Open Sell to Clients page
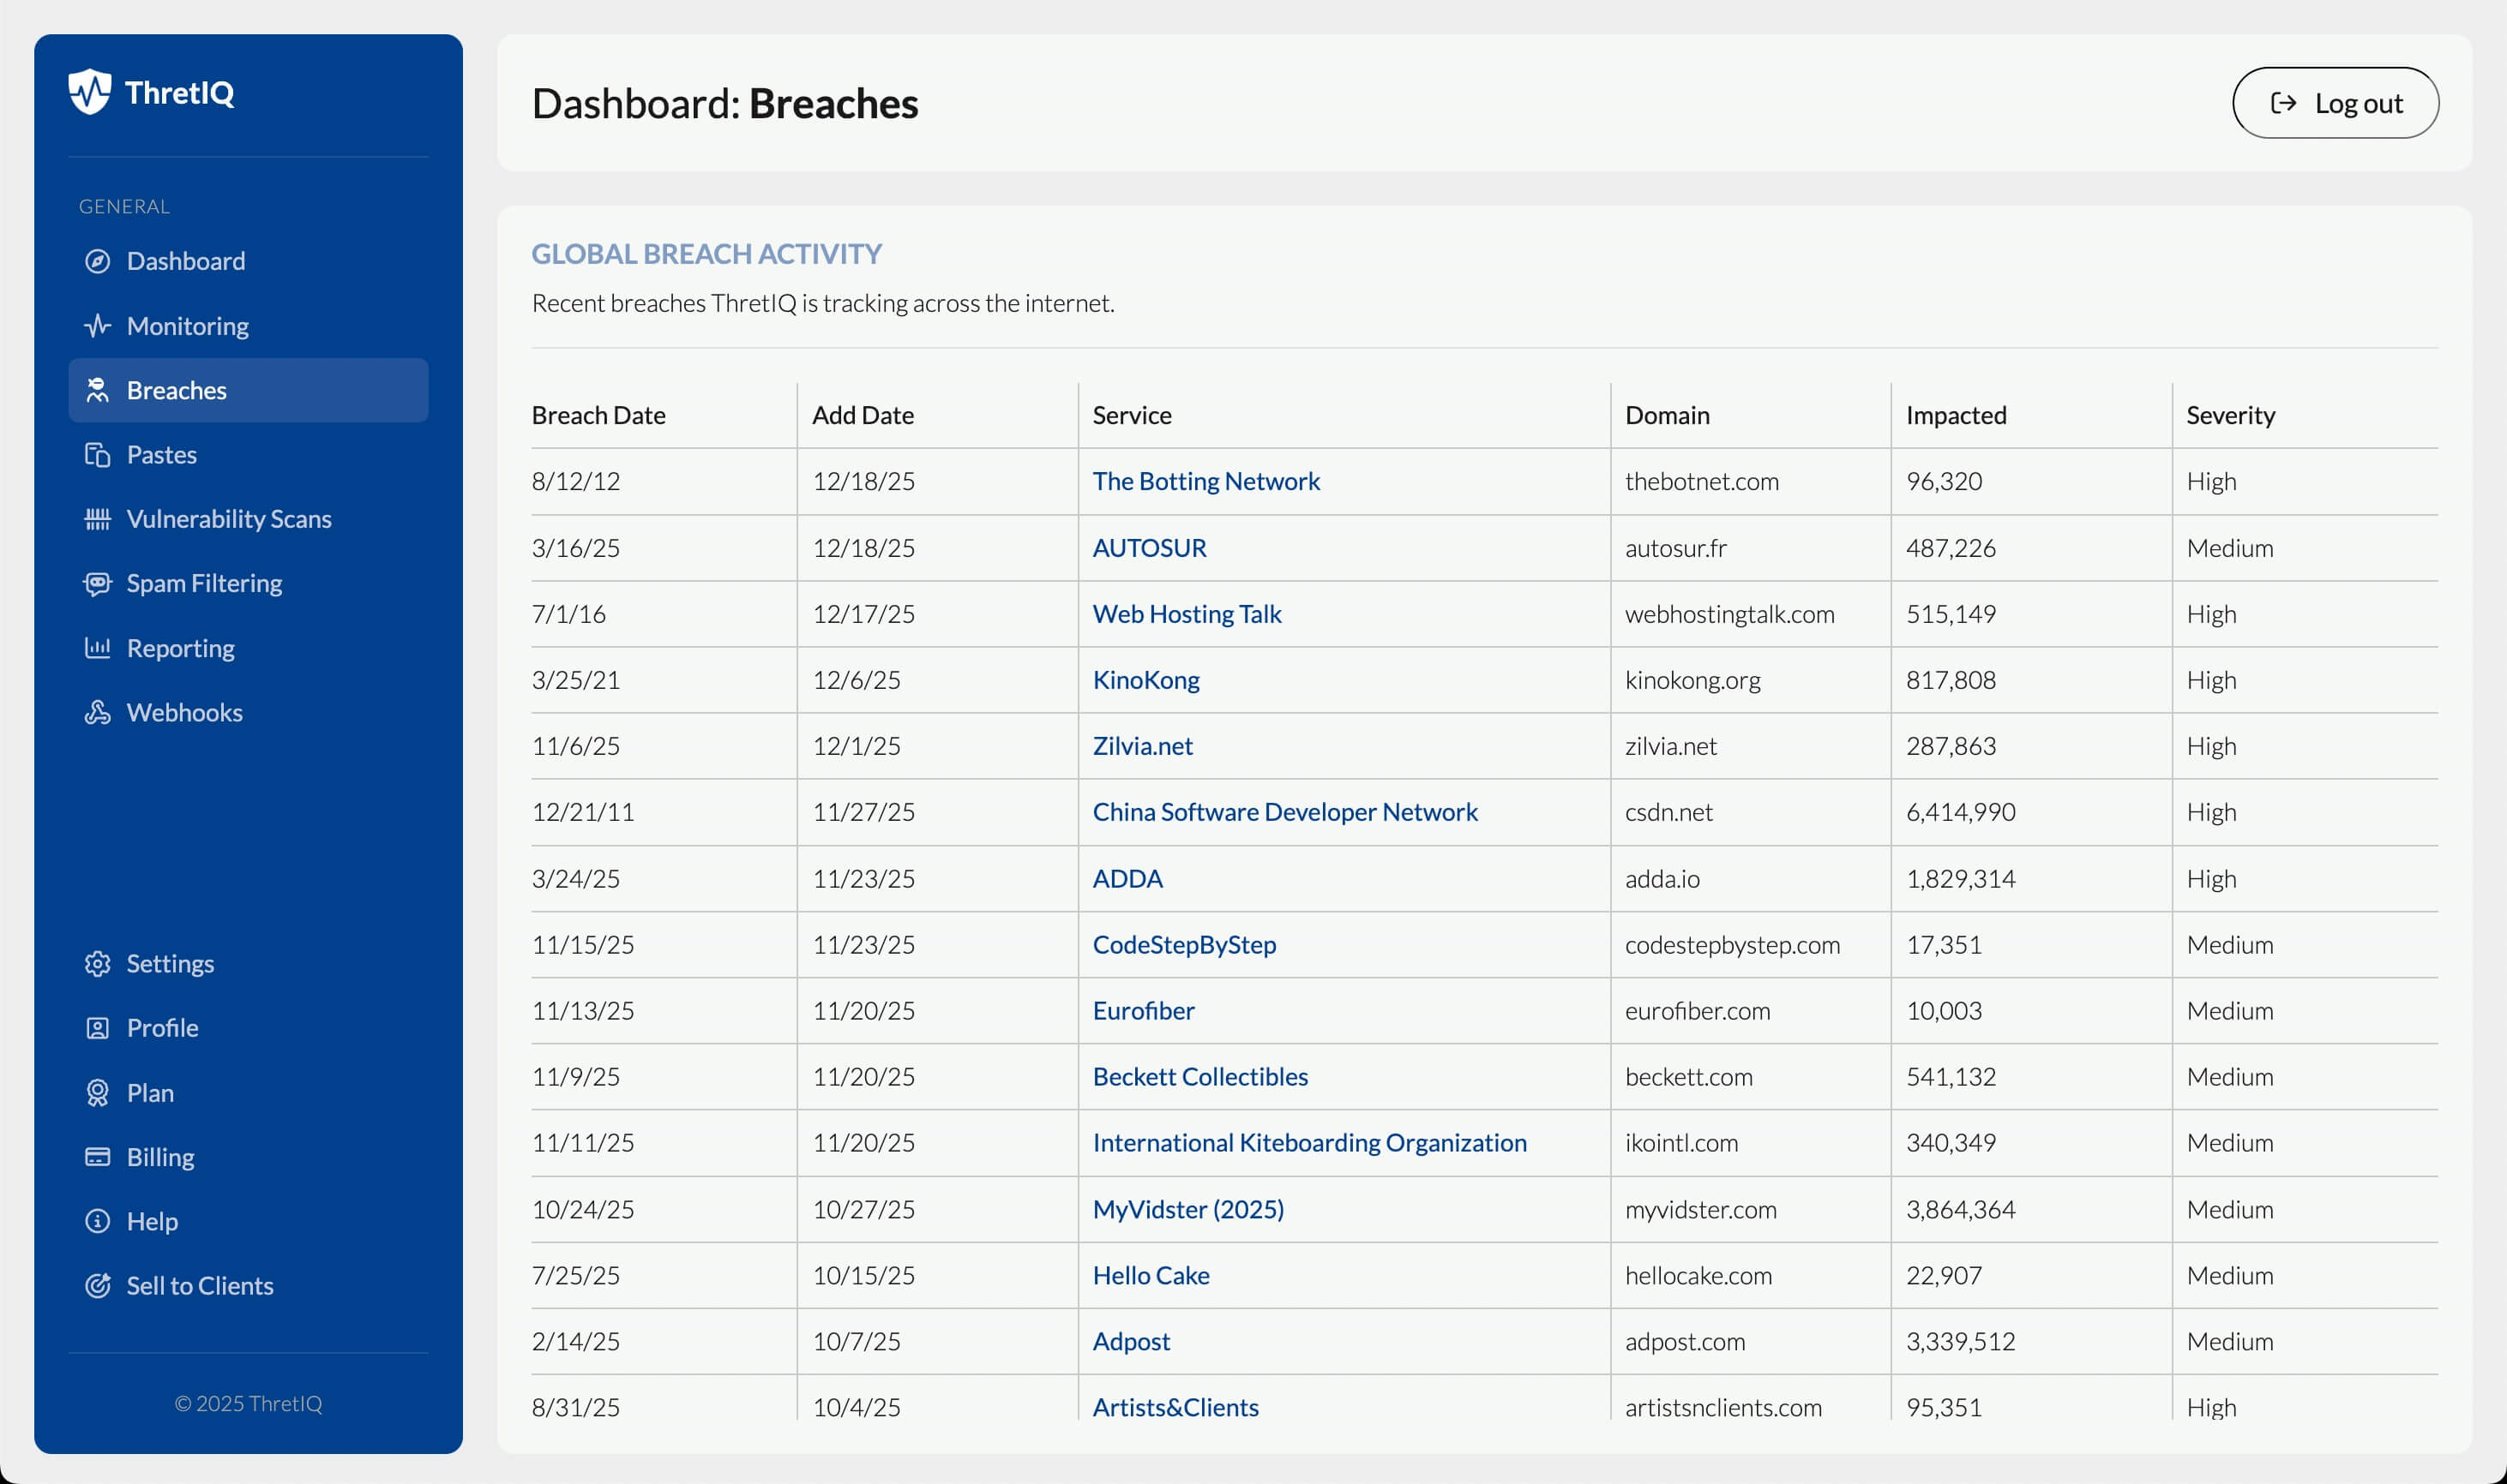The height and width of the screenshot is (1484, 2507). point(199,1286)
